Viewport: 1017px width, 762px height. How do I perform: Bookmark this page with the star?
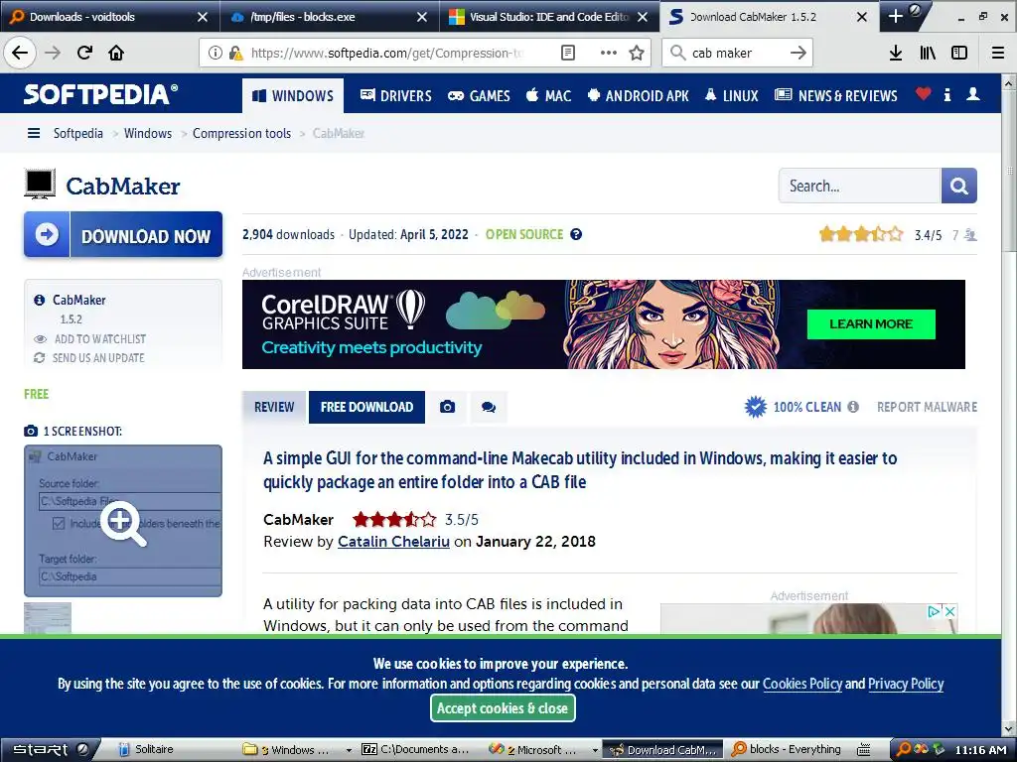[x=637, y=54]
